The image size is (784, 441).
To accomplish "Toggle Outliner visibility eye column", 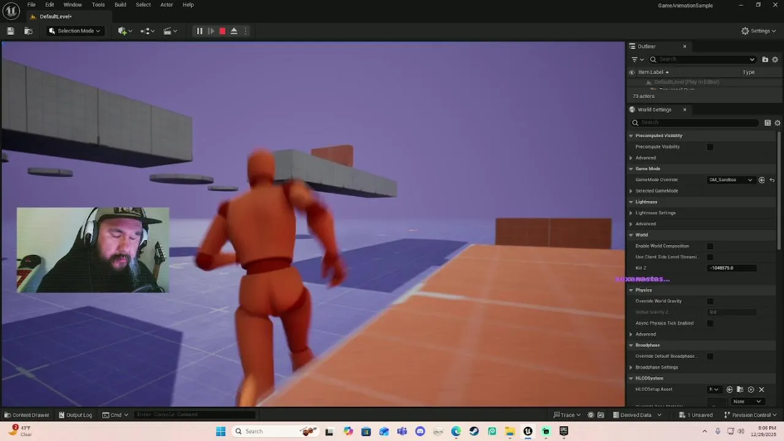I will (x=632, y=72).
